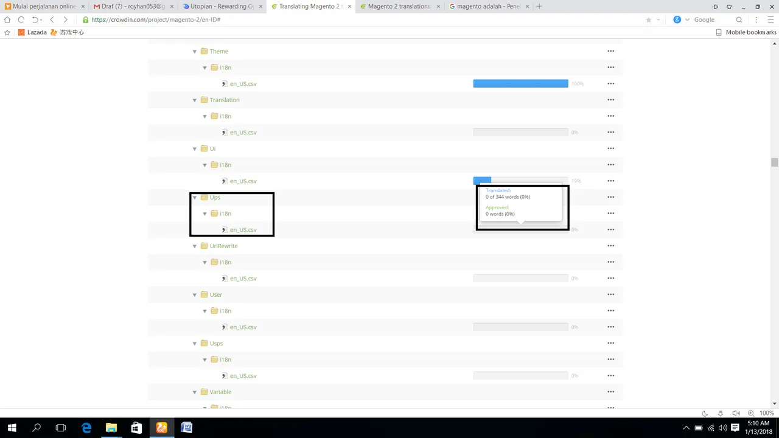779x438 pixels.
Task: Open the three-dot menu for Ui folder
Action: point(610,148)
